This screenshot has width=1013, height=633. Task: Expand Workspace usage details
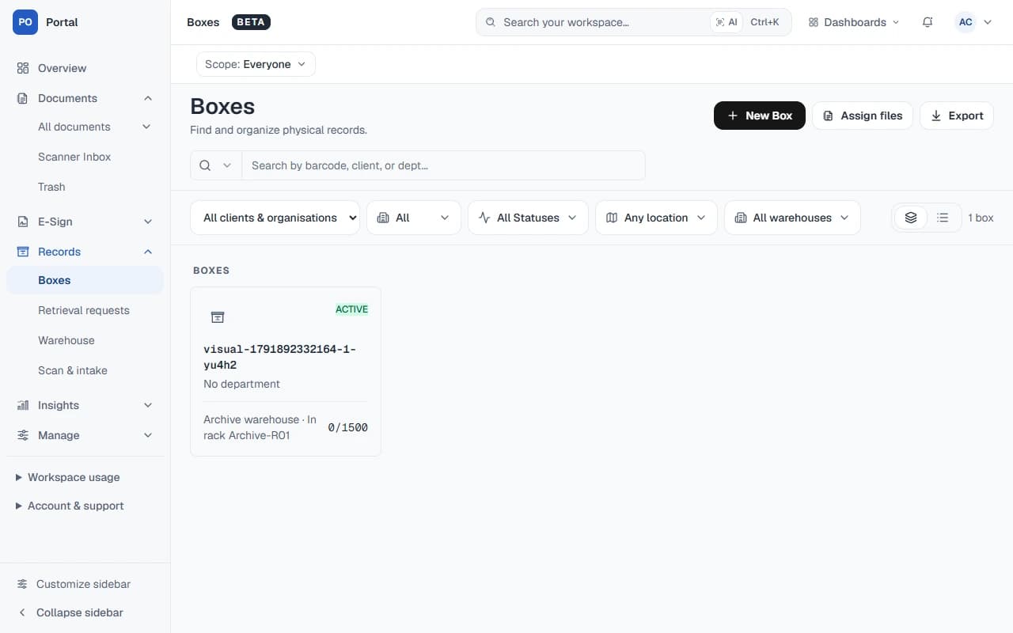tap(68, 477)
